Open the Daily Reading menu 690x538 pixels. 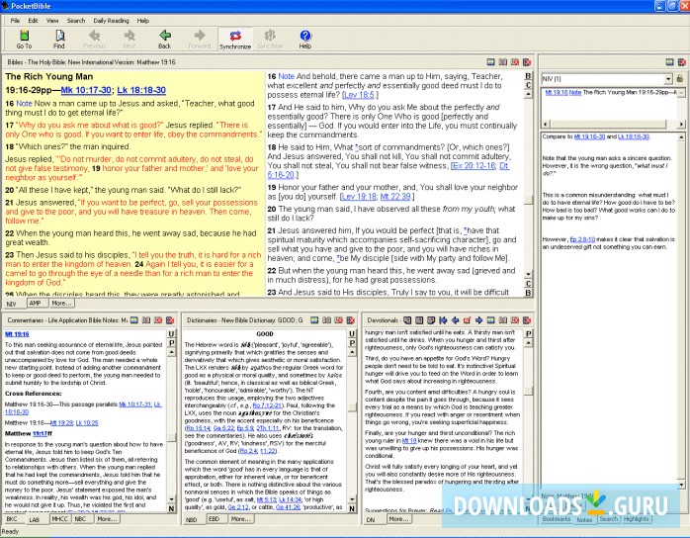(113, 20)
